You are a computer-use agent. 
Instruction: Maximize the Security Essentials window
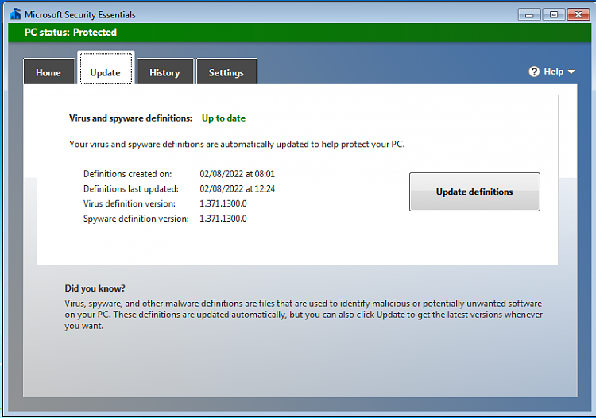[x=553, y=15]
